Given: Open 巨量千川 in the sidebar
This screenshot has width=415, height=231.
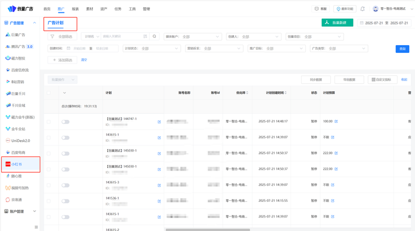Looking at the screenshot, I should (15, 94).
